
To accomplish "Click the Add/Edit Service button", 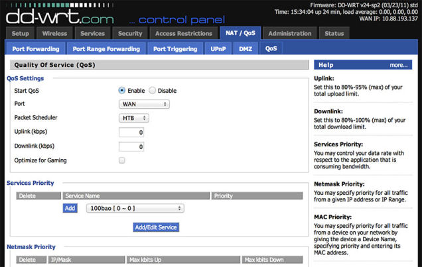I will tap(156, 227).
